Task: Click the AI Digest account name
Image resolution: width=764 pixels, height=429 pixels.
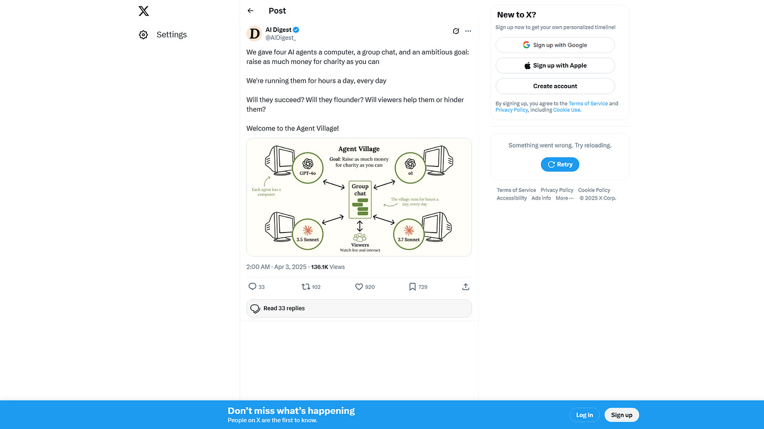Action: pyautogui.click(x=278, y=30)
